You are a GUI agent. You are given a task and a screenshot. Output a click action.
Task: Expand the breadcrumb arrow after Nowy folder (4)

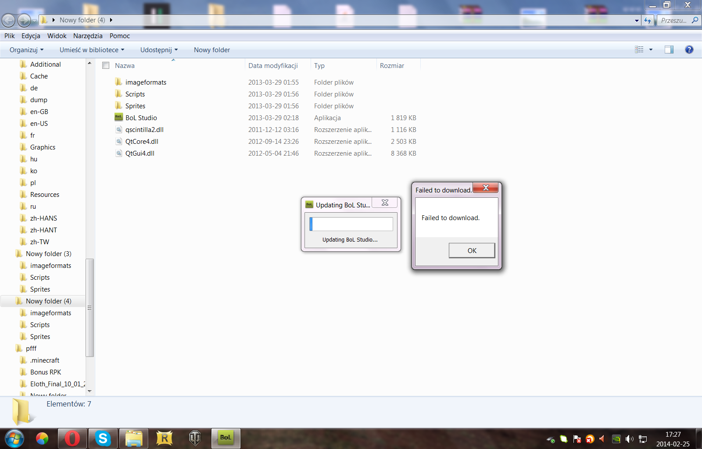click(x=111, y=20)
